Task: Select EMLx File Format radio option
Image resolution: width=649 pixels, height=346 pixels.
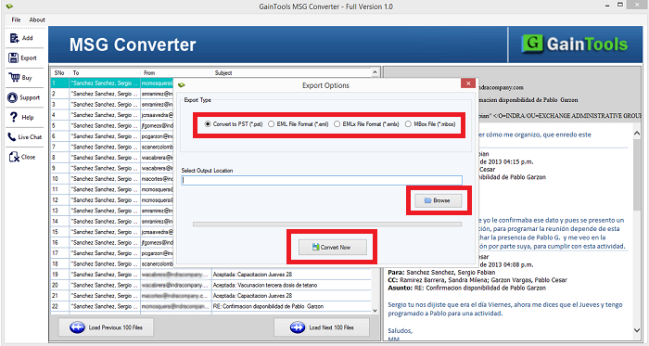Action: point(337,124)
